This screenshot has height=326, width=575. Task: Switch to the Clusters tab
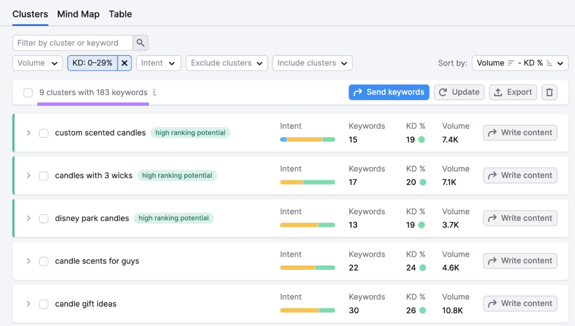tap(30, 14)
